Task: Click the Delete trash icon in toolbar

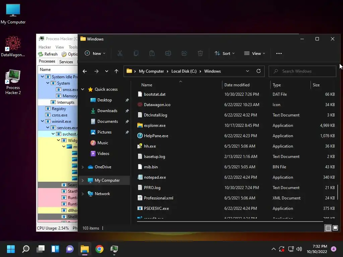Action: pyautogui.click(x=200, y=53)
